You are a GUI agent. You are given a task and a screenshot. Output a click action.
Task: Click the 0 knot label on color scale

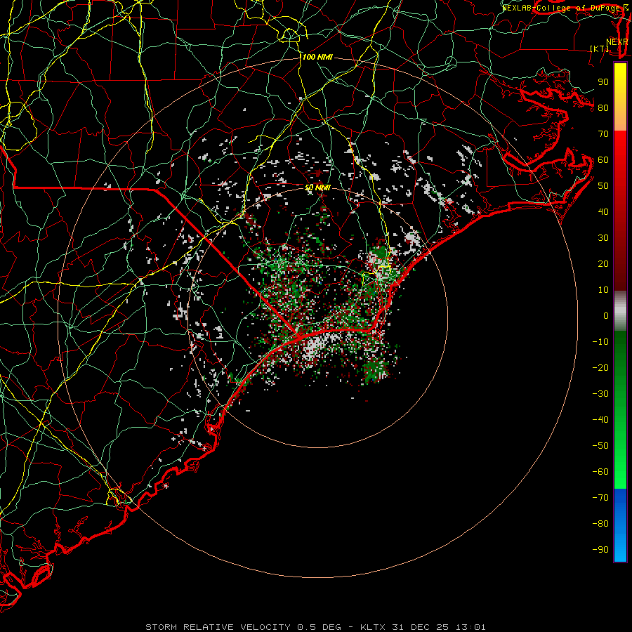pyautogui.click(x=606, y=315)
